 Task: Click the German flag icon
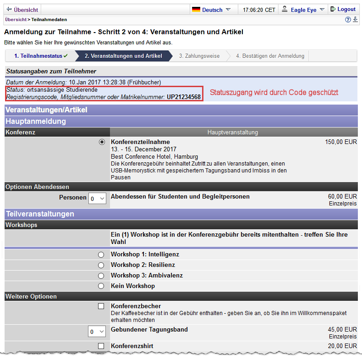[196, 10]
